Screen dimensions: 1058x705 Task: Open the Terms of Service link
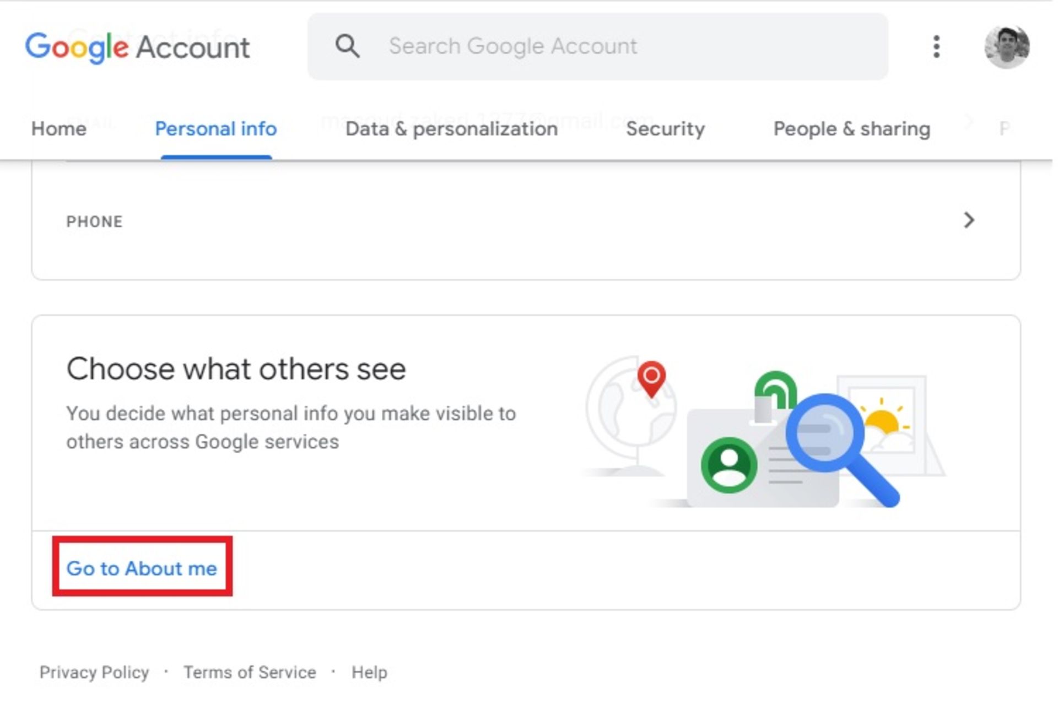(x=250, y=673)
